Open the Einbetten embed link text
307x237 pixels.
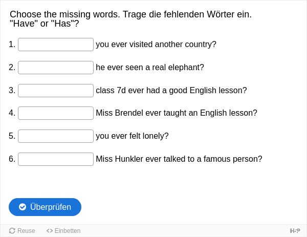click(x=68, y=231)
